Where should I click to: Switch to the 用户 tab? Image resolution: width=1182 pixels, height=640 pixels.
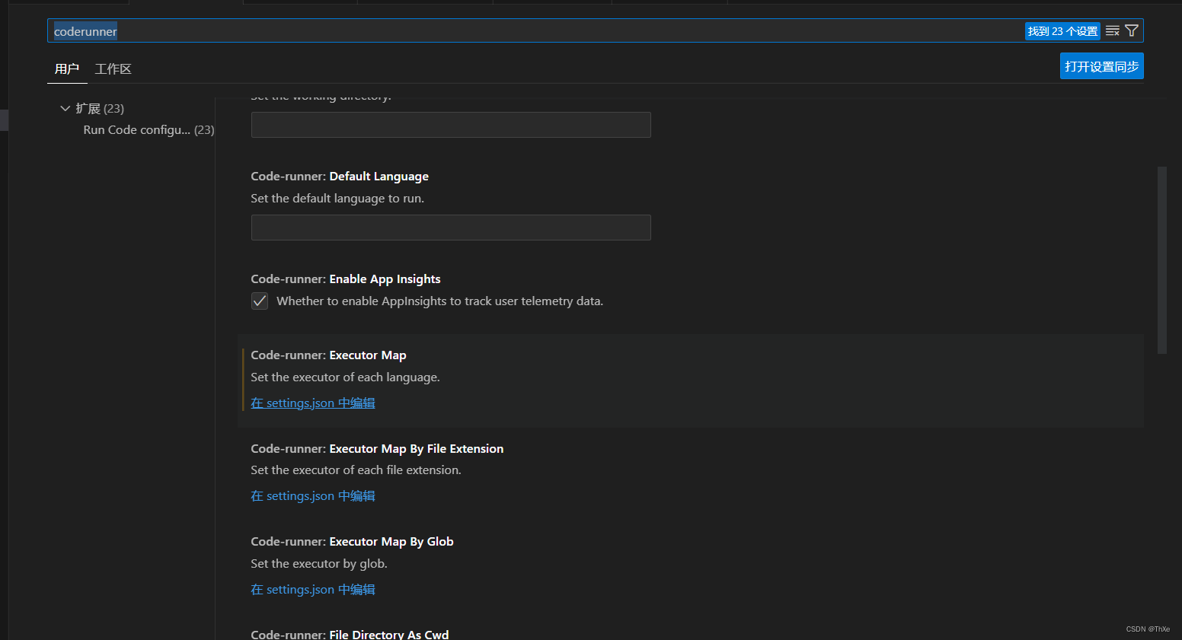(x=67, y=68)
